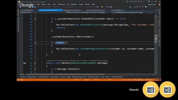Viewport: 178px width, 100px height.
Task: Open the Exception Settings tab
Action: tap(31, 77)
